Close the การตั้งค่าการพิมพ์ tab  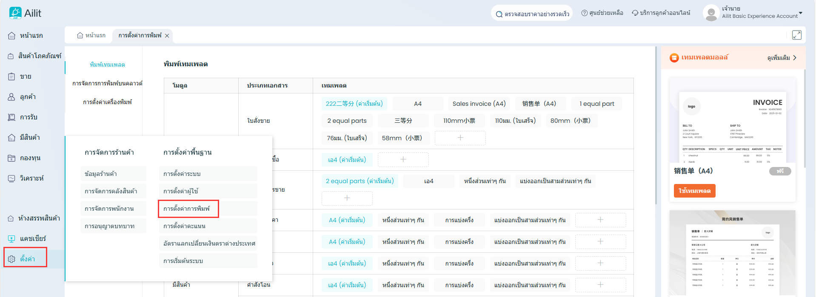(x=167, y=36)
